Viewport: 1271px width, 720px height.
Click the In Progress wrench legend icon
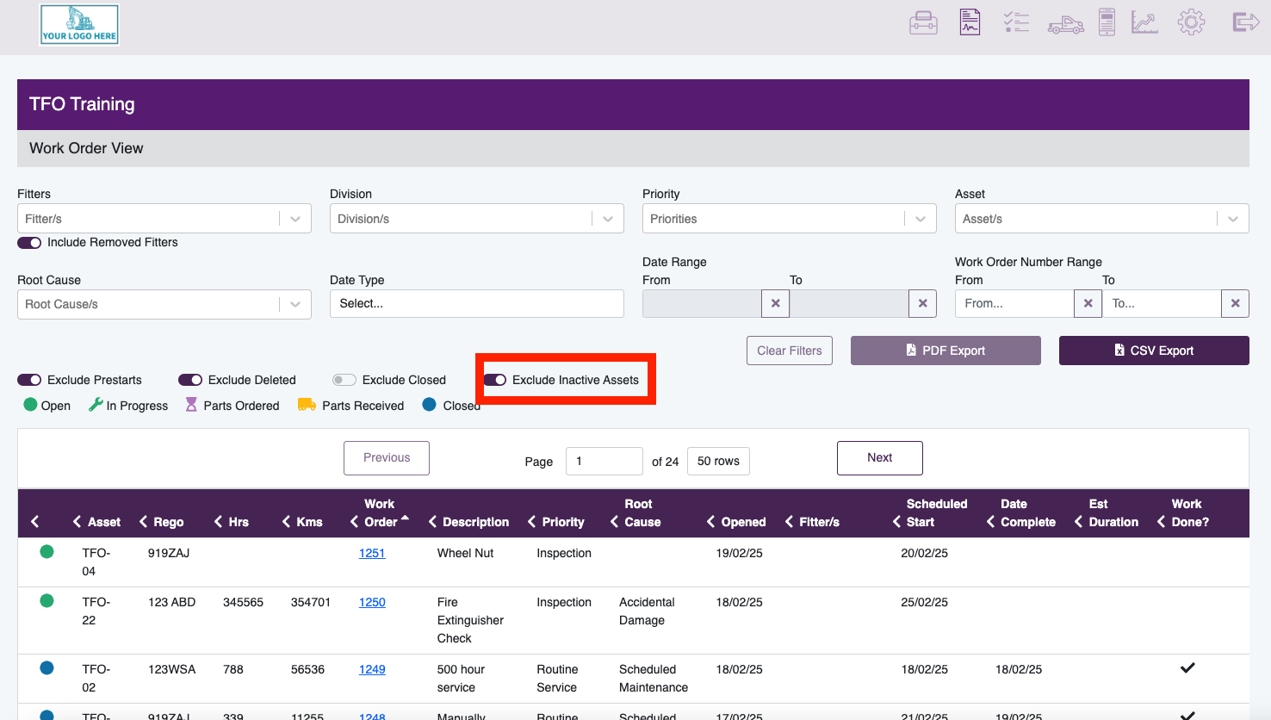point(96,405)
